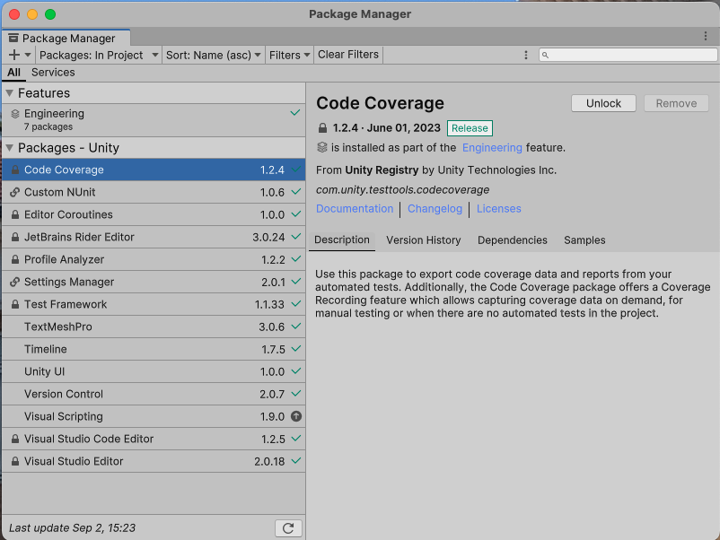720x540 pixels.
Task: Click the Visual Scripting update available icon
Action: click(295, 416)
